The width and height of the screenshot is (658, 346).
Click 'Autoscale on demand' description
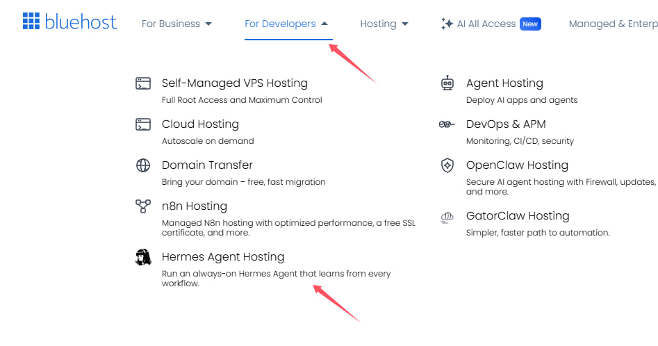[208, 141]
